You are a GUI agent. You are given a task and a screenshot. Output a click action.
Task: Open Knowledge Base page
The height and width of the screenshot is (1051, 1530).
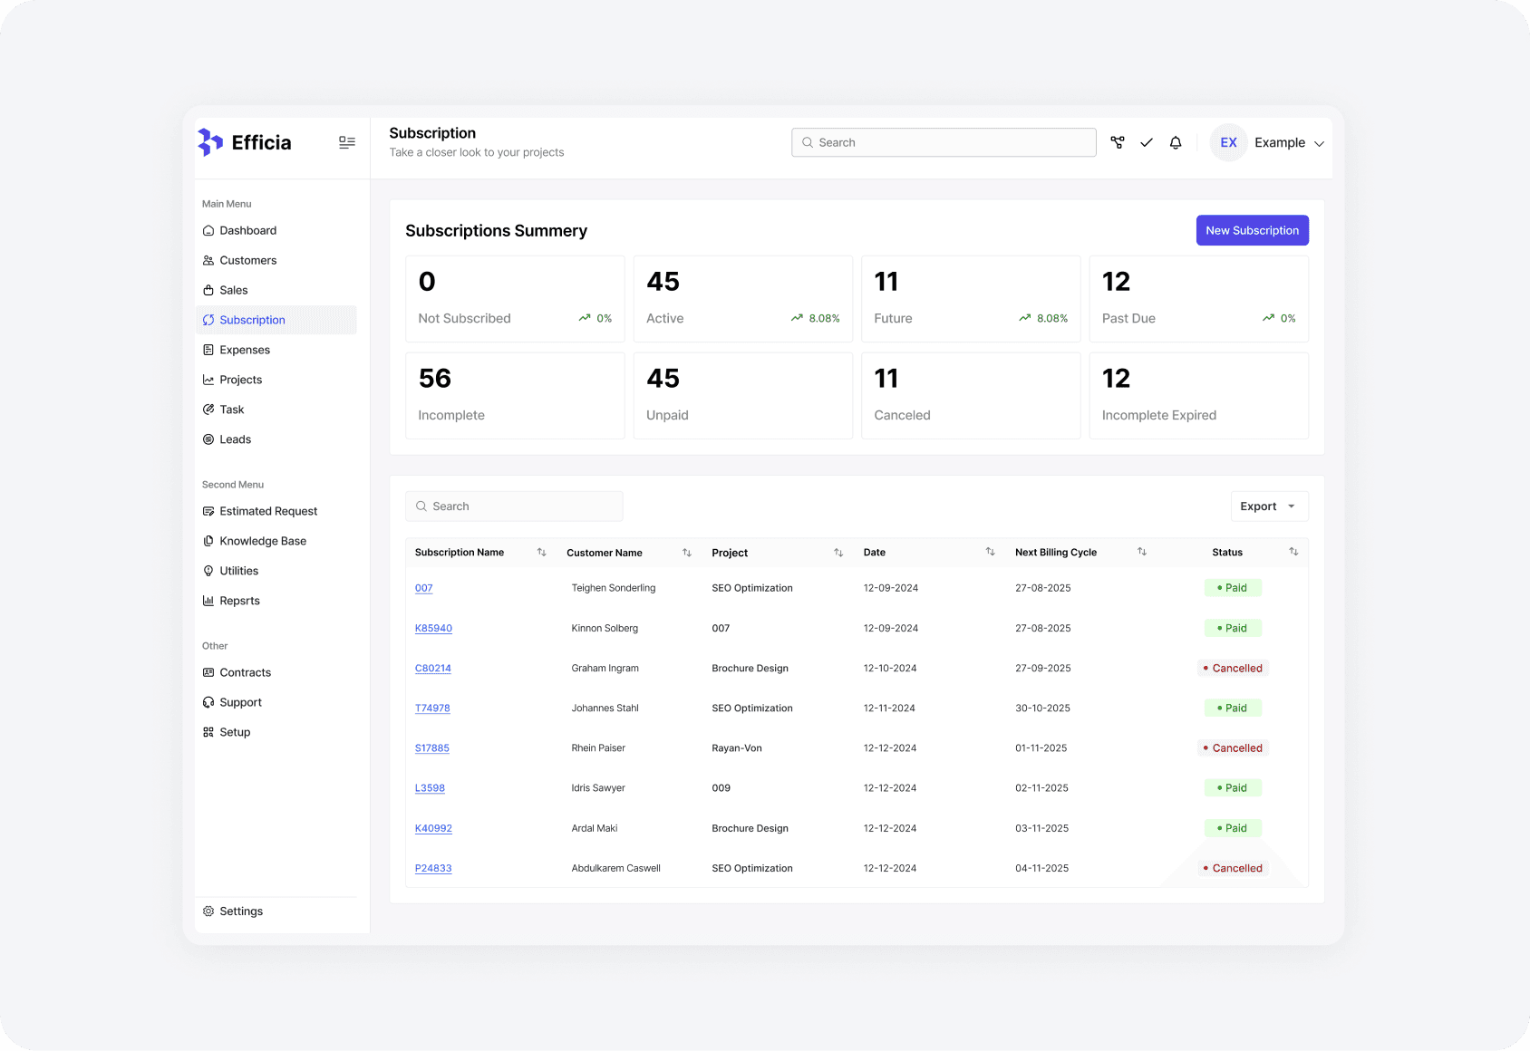pyautogui.click(x=276, y=541)
